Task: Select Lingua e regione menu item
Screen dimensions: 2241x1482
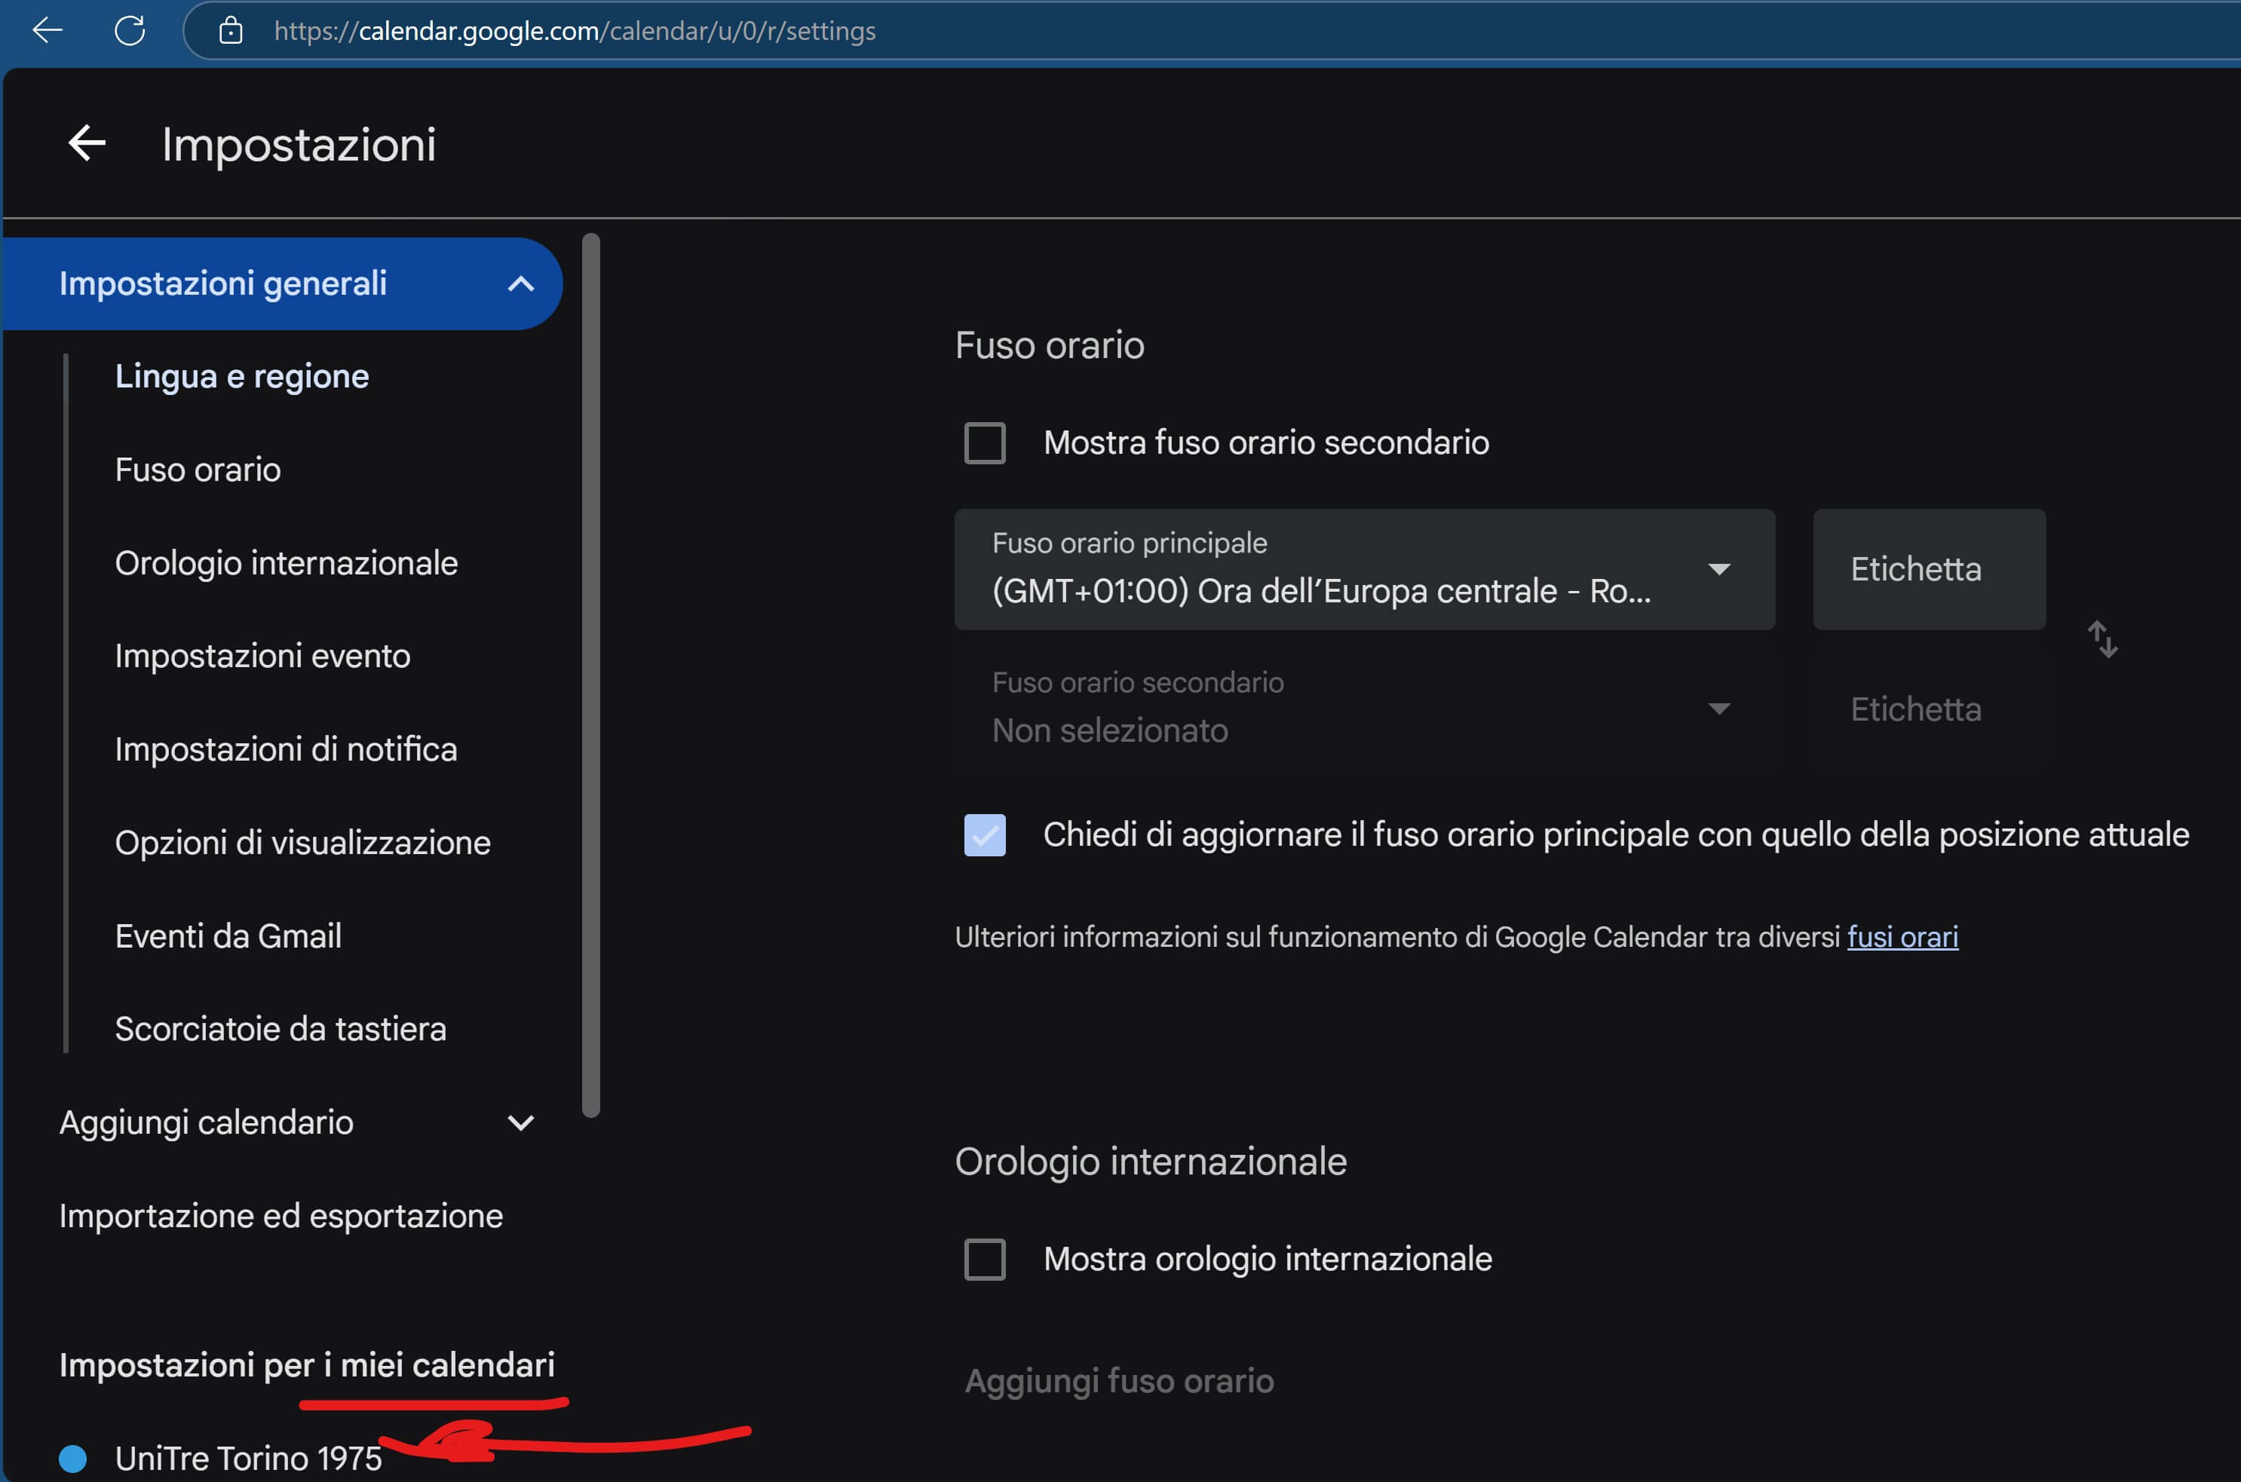Action: tap(242, 376)
